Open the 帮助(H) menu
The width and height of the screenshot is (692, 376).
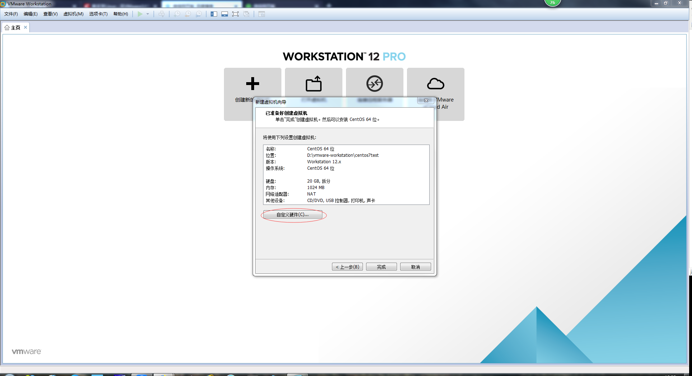[x=121, y=14]
